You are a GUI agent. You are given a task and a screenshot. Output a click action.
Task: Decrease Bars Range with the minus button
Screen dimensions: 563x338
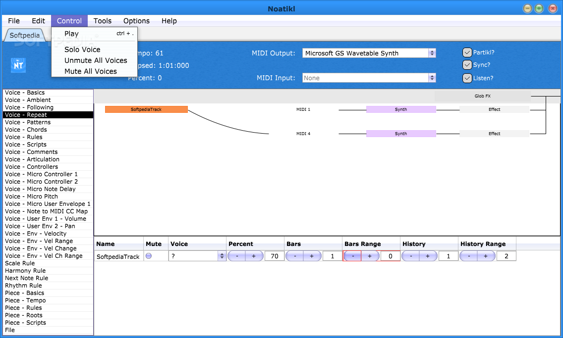(352, 256)
